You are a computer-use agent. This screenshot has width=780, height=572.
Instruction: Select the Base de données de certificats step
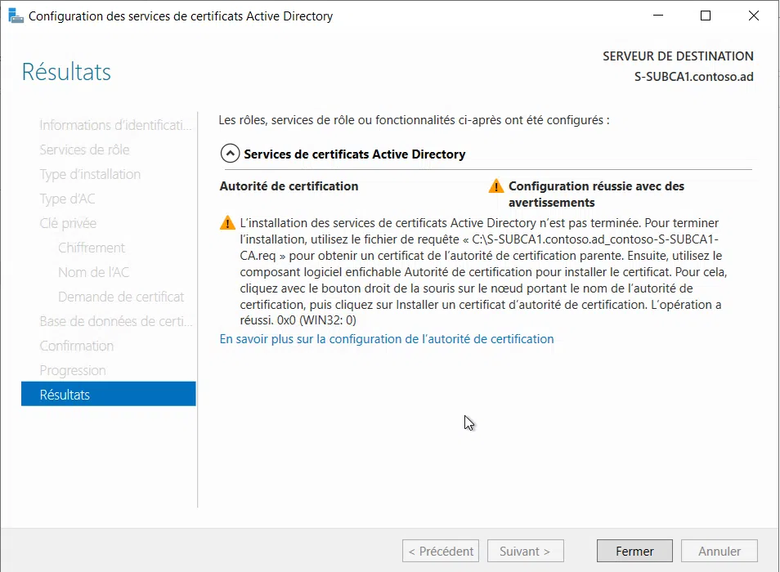pos(114,320)
